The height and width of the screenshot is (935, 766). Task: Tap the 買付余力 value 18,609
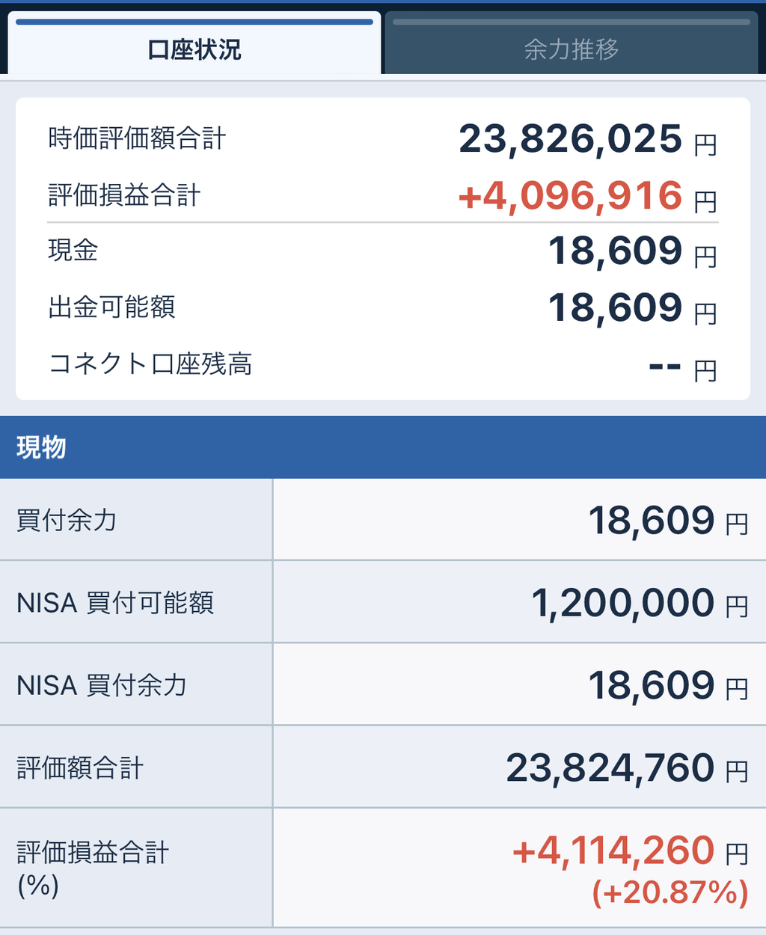[x=652, y=521]
